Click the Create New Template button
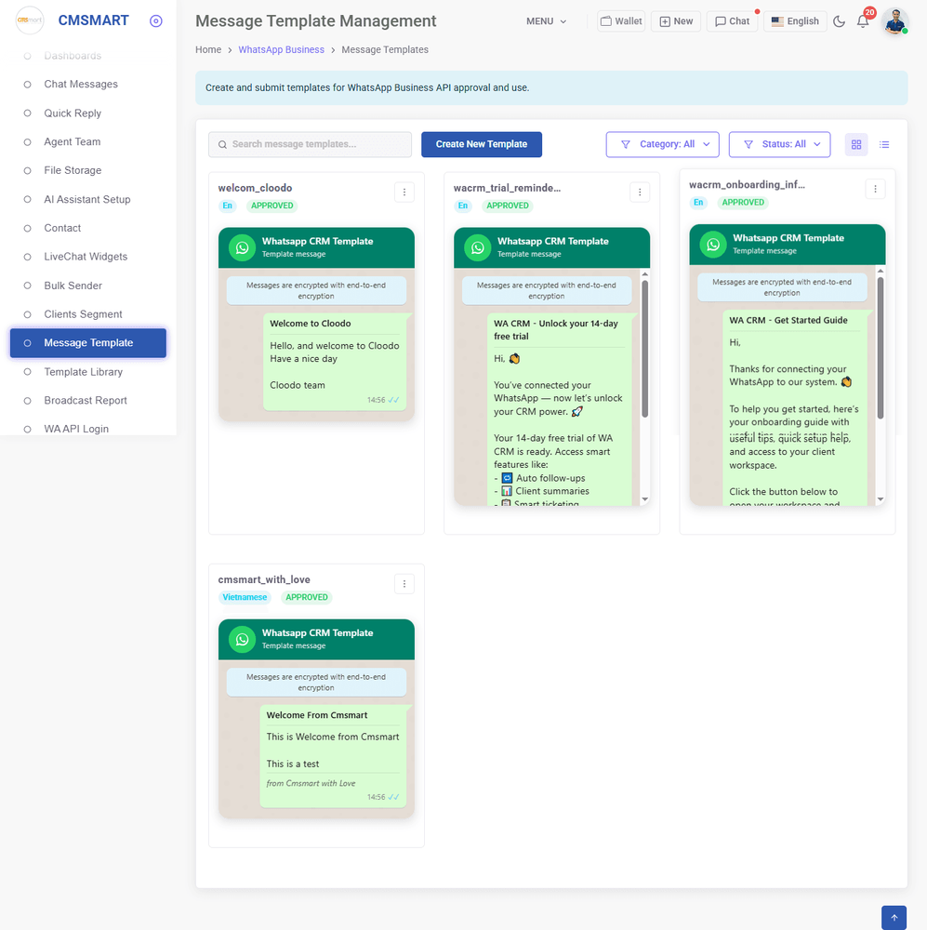927x930 pixels. [481, 144]
